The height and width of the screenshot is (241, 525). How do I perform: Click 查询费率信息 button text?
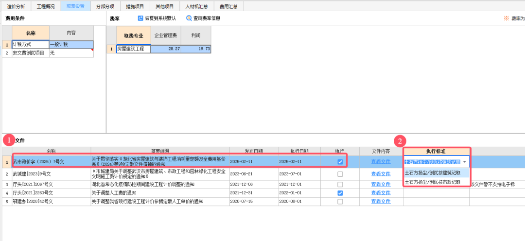(x=207, y=18)
